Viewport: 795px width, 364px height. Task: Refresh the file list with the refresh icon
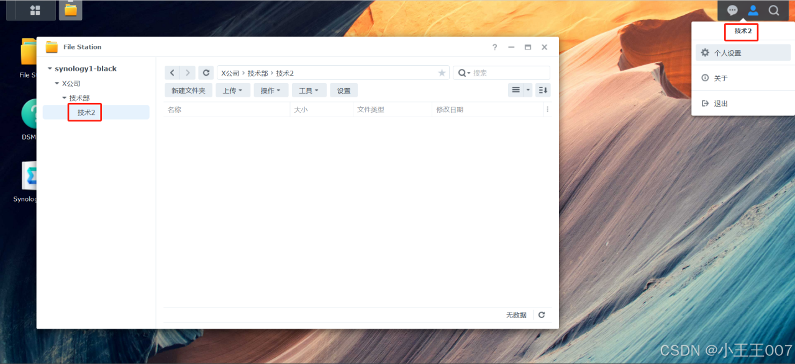coord(206,73)
